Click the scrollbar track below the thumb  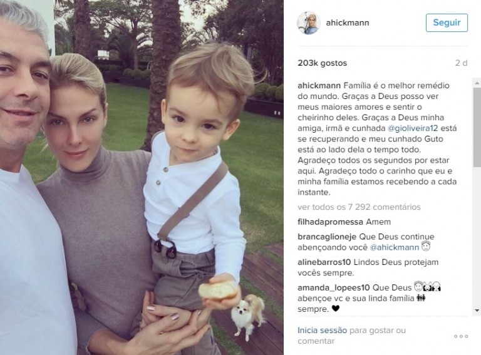coord(477,237)
